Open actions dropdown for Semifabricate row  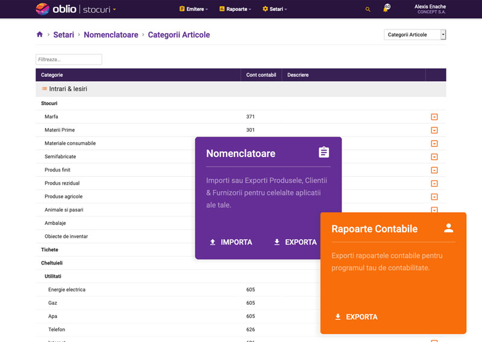tap(434, 157)
